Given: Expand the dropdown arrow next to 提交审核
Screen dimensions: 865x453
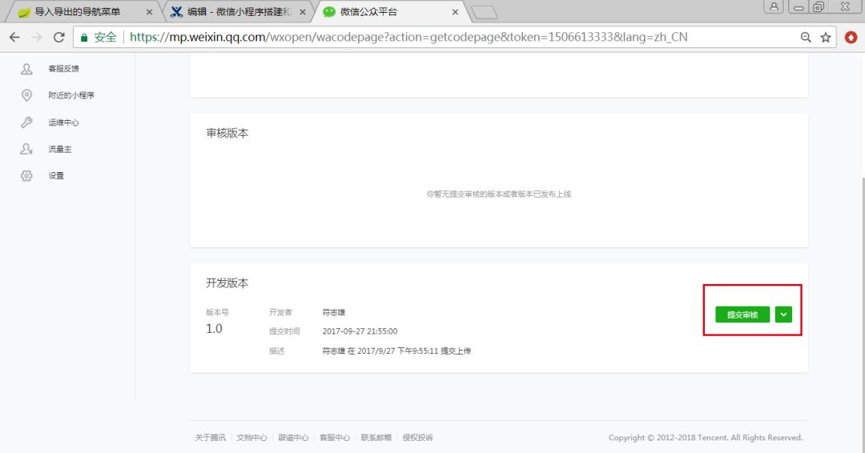Looking at the screenshot, I should pos(783,314).
